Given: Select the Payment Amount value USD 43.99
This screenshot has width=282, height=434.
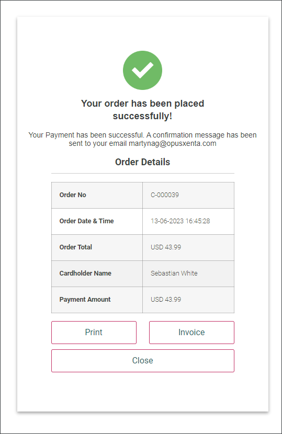Looking at the screenshot, I should point(166,299).
